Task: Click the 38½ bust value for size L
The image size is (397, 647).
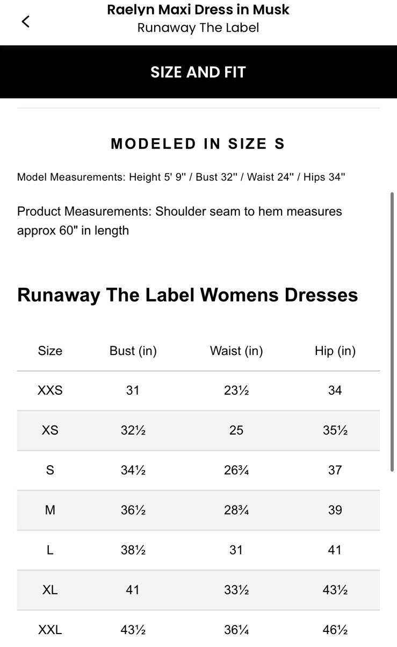Action: [x=133, y=550]
